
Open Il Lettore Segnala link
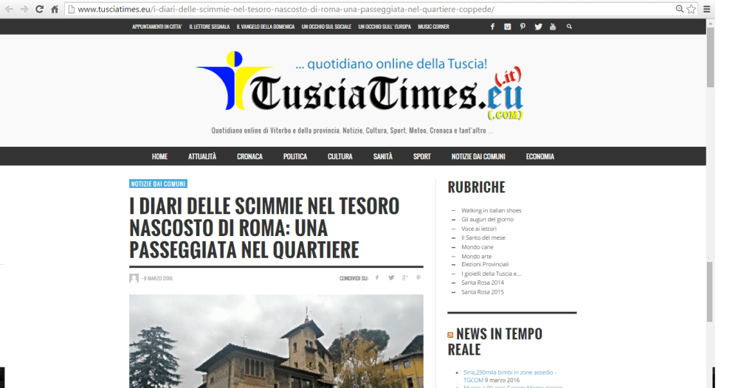[210, 27]
